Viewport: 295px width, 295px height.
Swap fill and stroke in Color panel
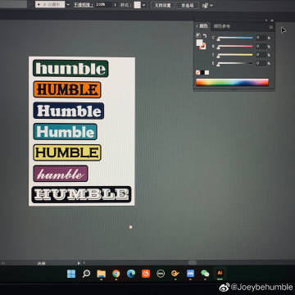click(204, 36)
